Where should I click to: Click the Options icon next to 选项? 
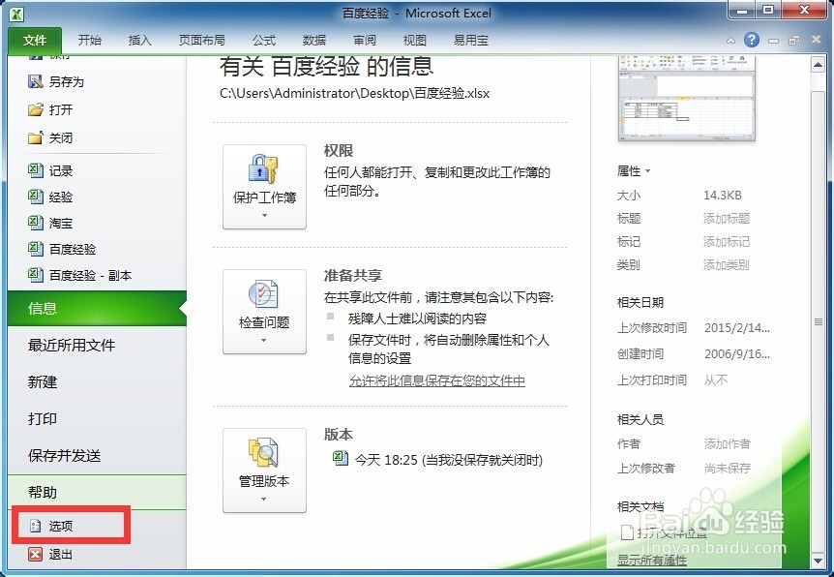pyautogui.click(x=35, y=526)
